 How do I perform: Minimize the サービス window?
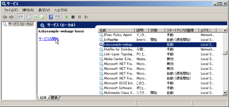[215, 4]
